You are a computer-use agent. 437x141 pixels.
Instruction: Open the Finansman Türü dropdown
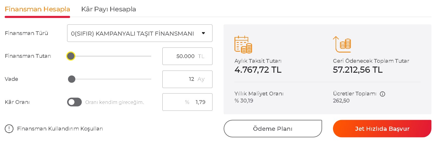(140, 33)
